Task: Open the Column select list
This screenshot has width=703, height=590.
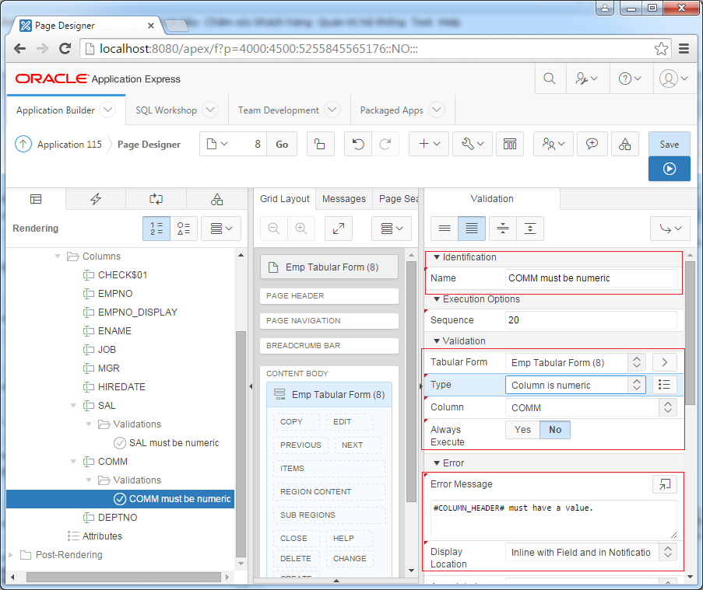Action: point(591,407)
